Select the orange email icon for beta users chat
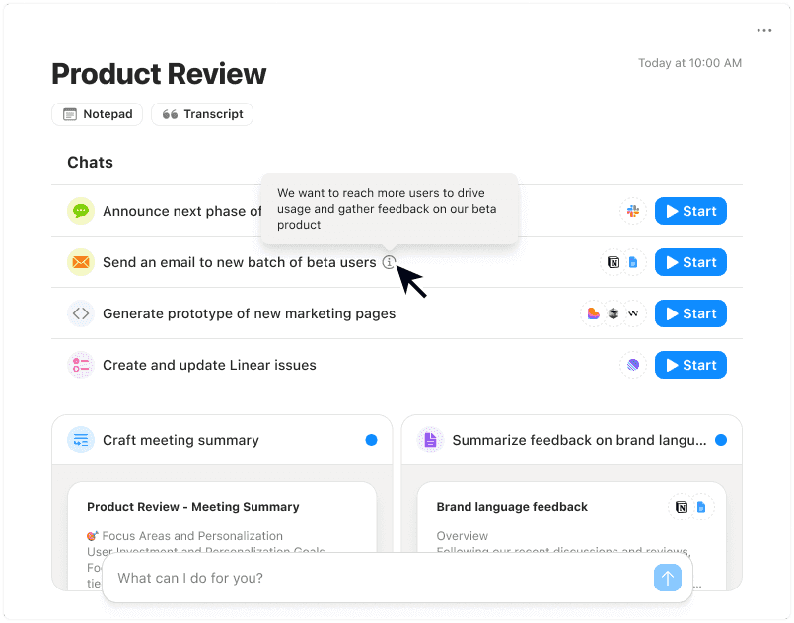The image size is (794, 623). click(80, 261)
